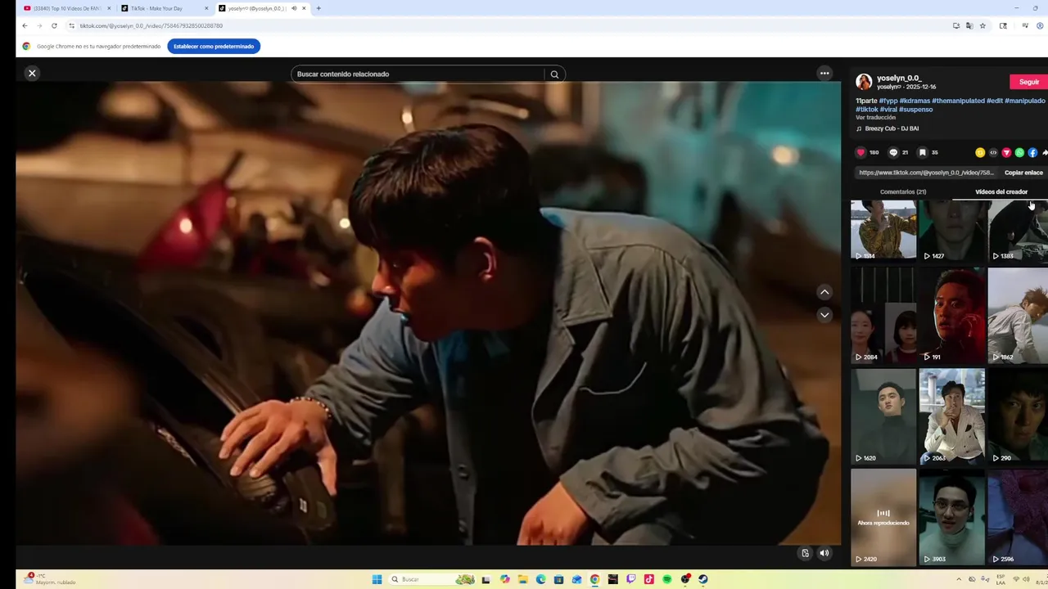Open Twitch from taskbar
Screen dimensions: 1048x589
click(630, 579)
